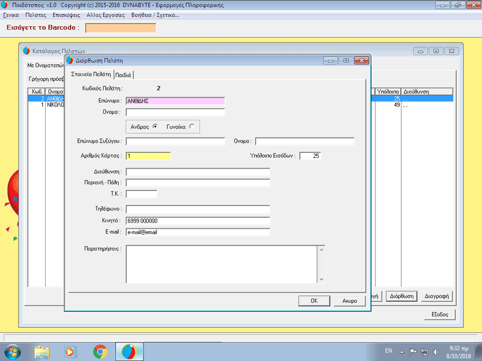Image resolution: width=482 pixels, height=361 pixels.
Task: Minimize the Διόρθωση Πελάτη dialog
Action: tap(330, 61)
